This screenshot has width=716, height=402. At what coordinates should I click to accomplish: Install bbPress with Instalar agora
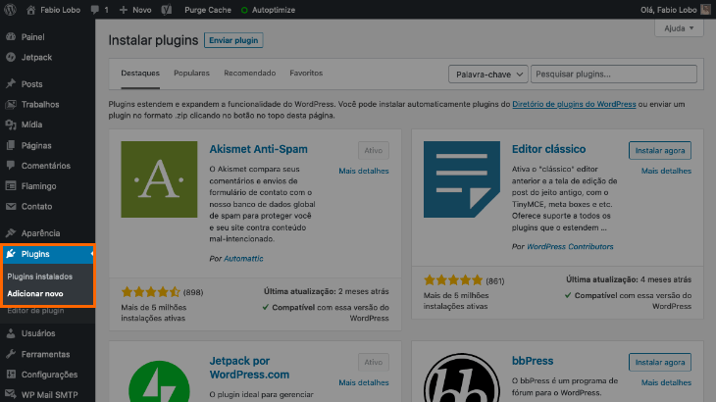(660, 363)
